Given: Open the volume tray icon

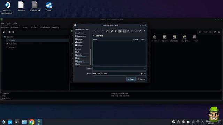Looking at the screenshot, I should (x=183, y=122).
